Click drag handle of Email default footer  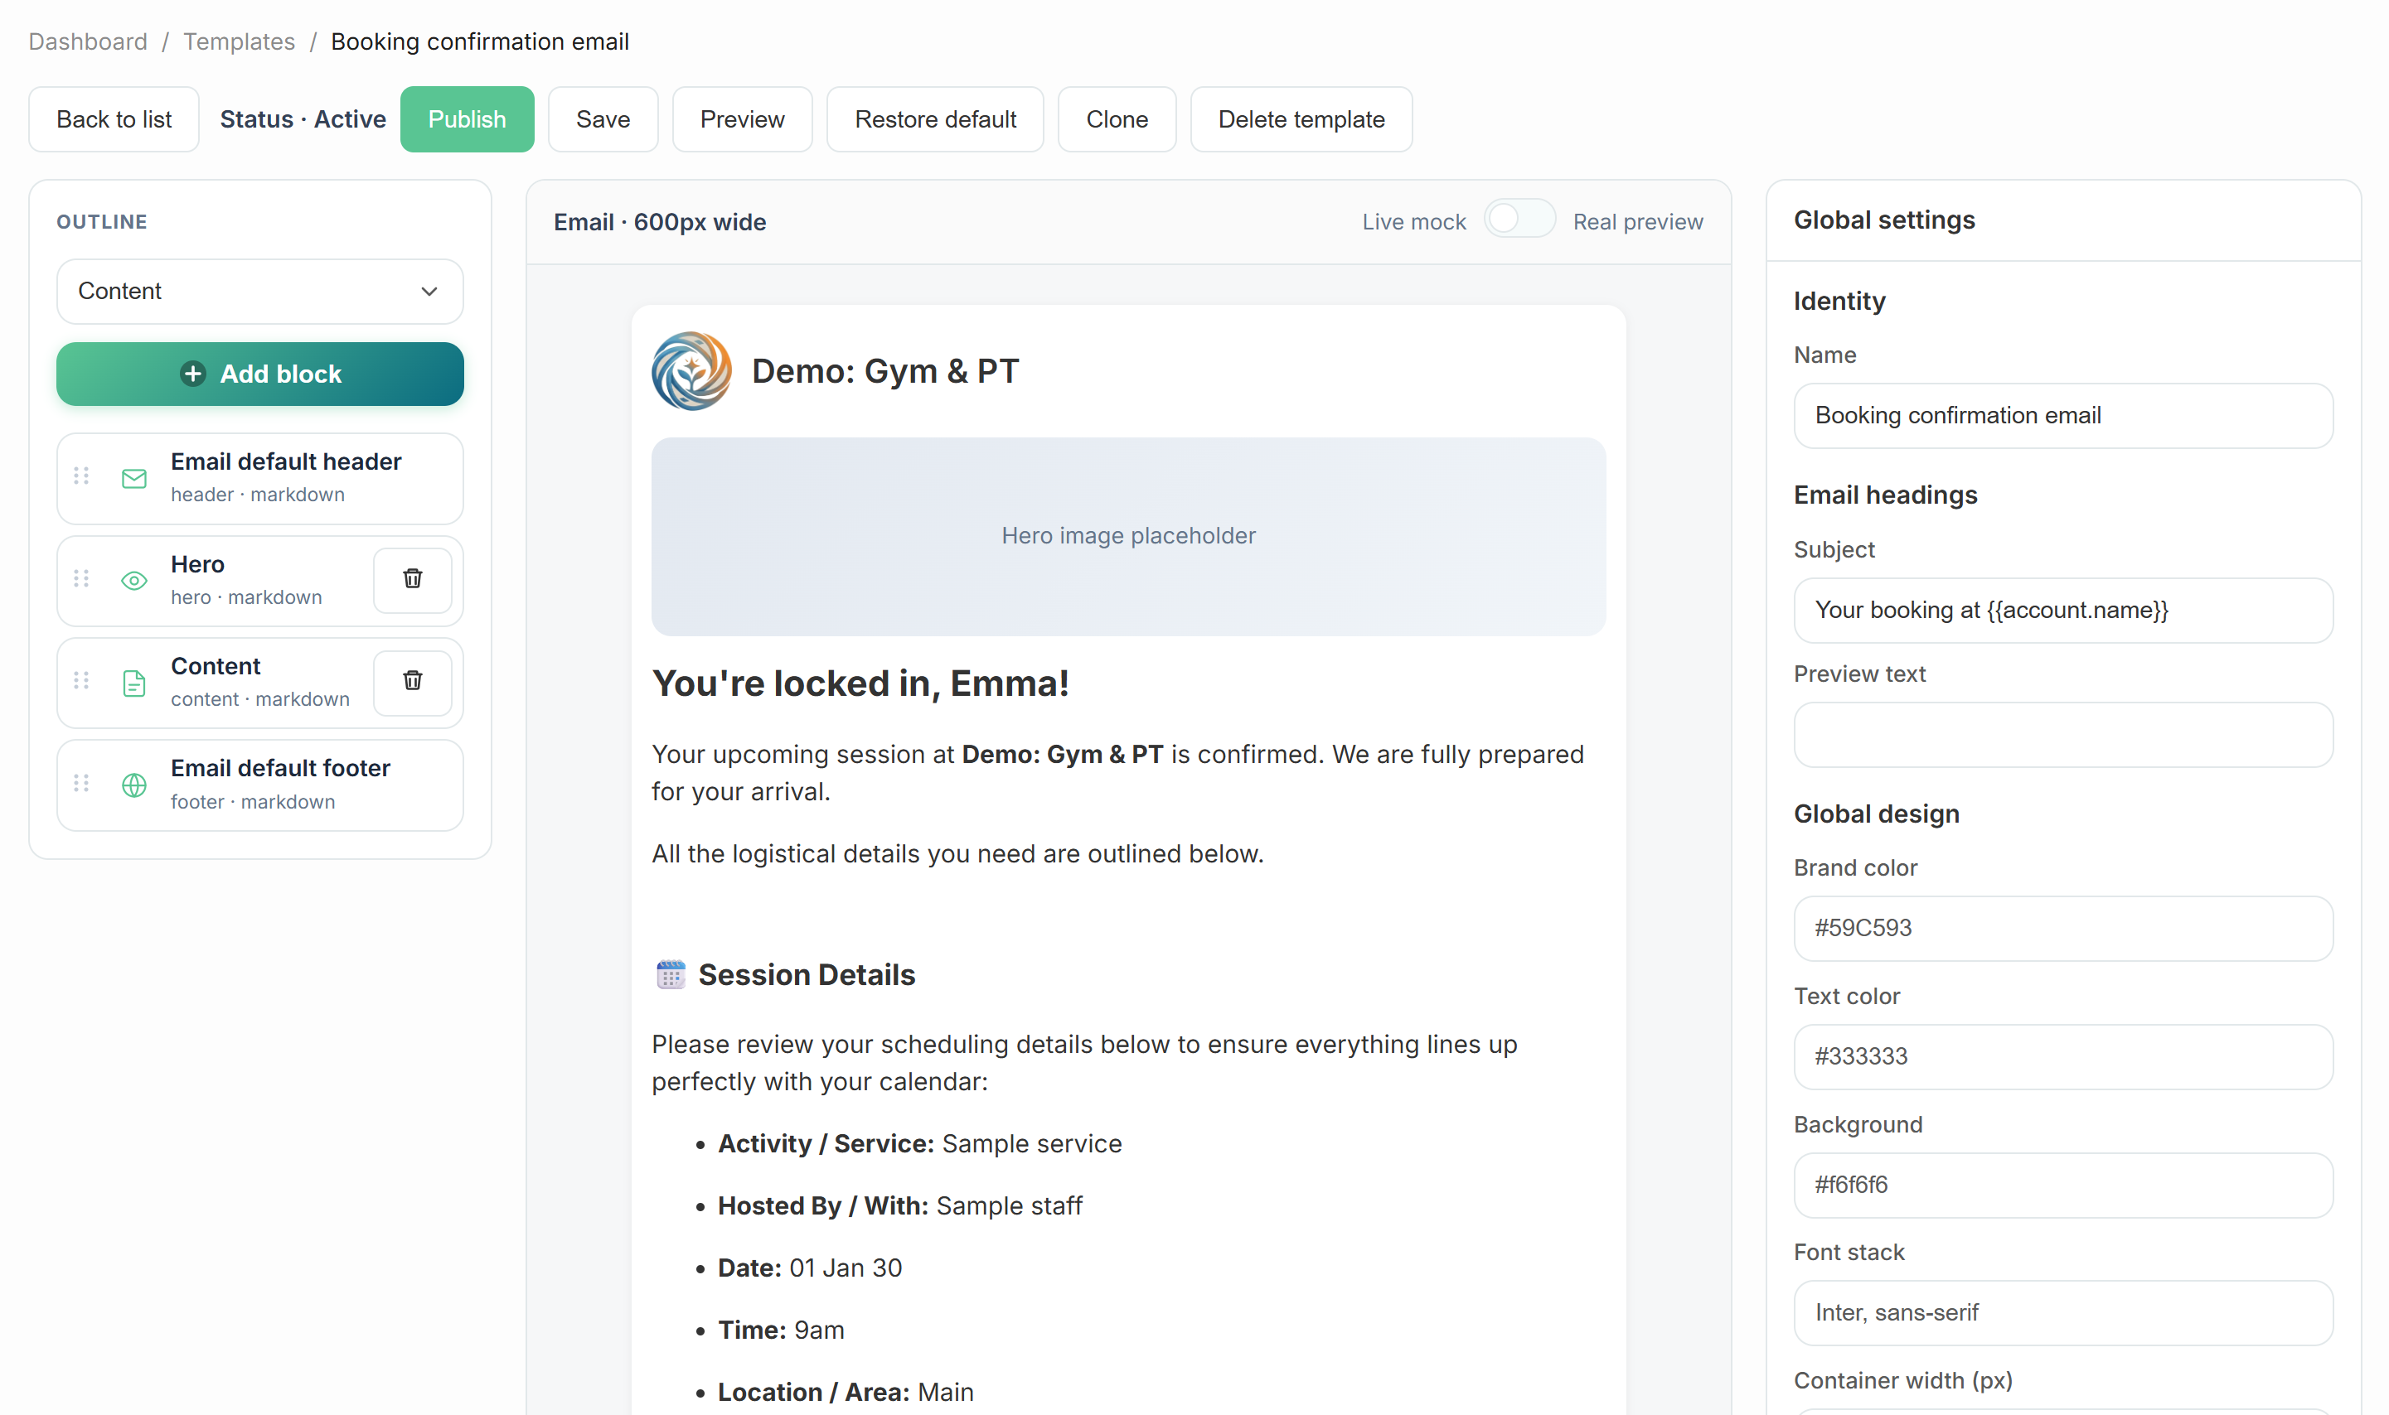coord(81,783)
